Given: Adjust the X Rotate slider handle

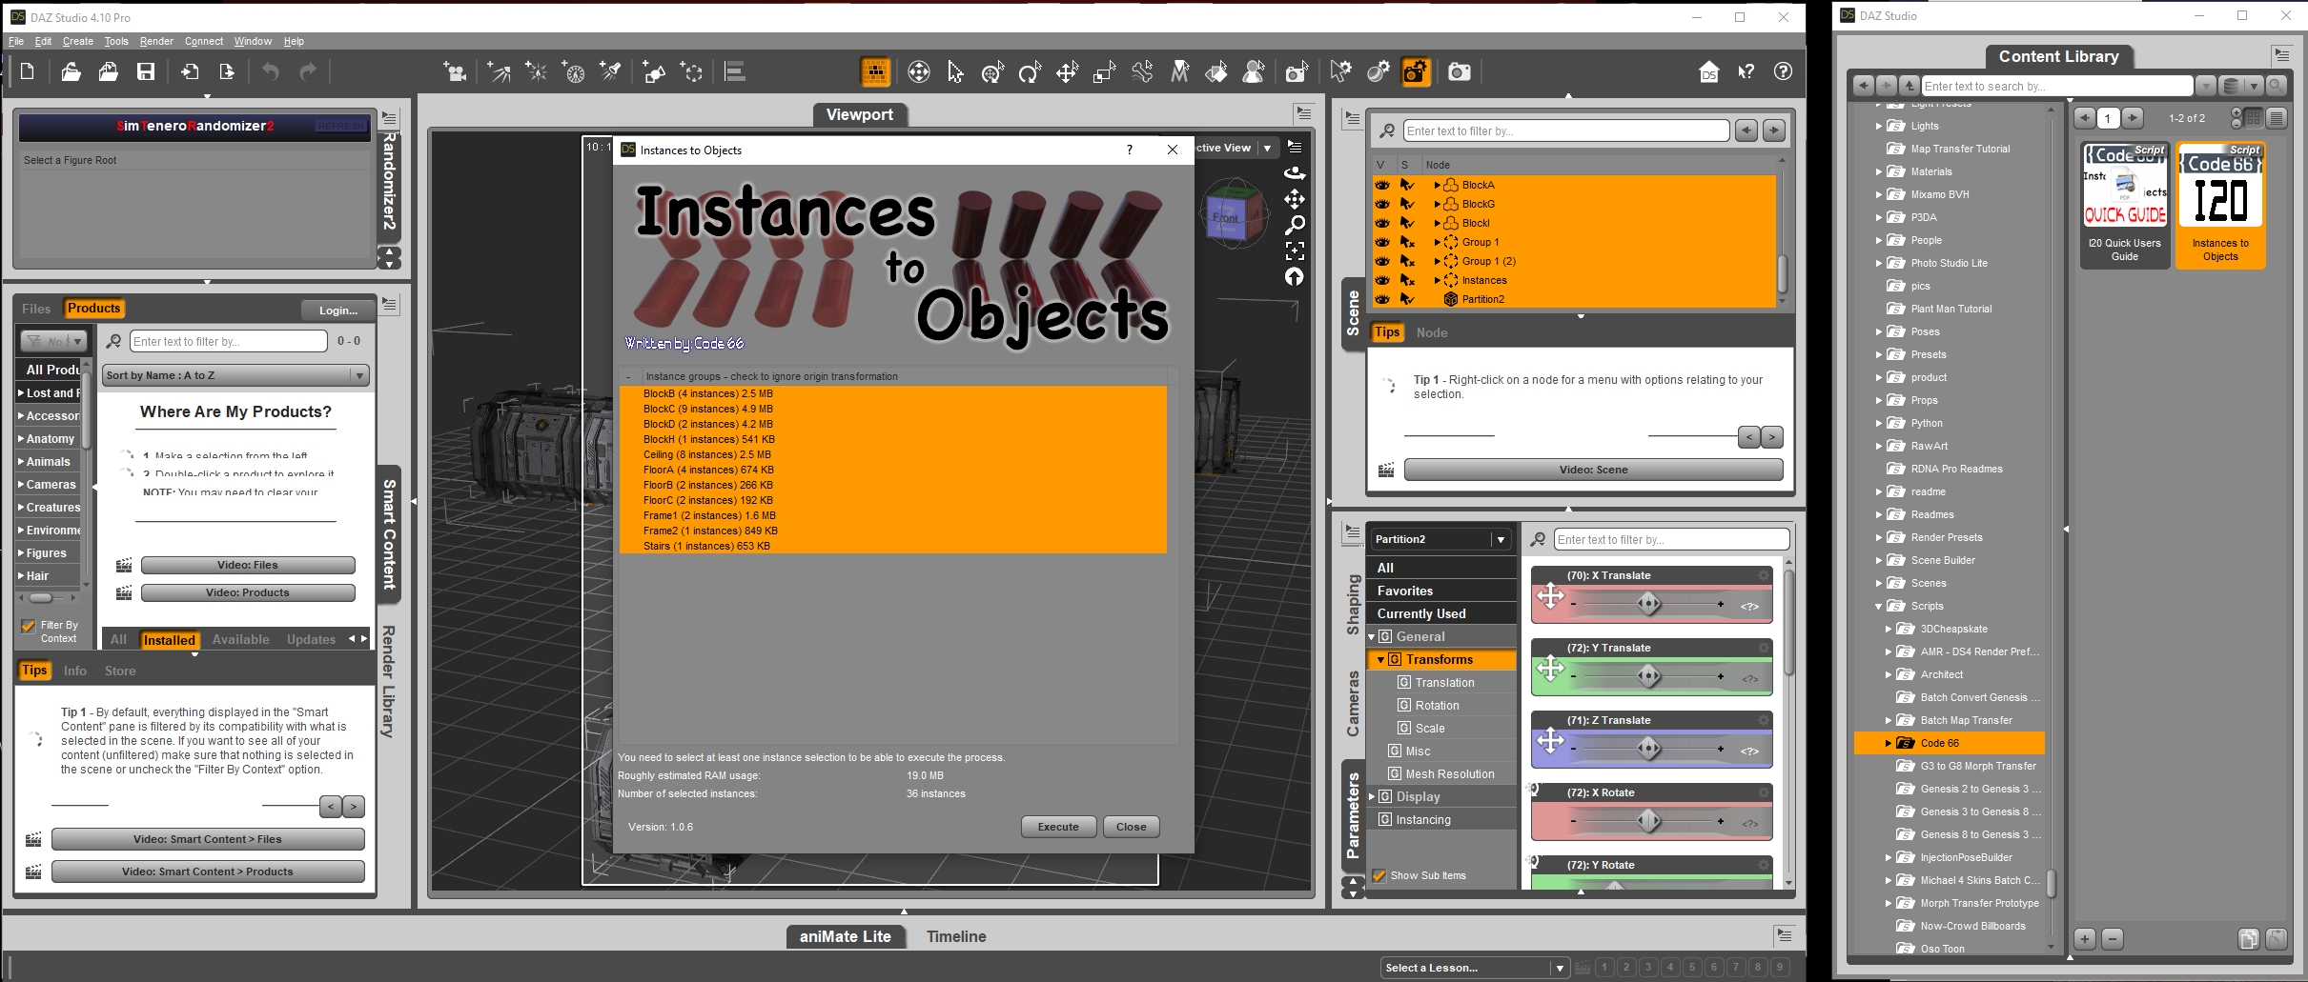Looking at the screenshot, I should [1648, 821].
